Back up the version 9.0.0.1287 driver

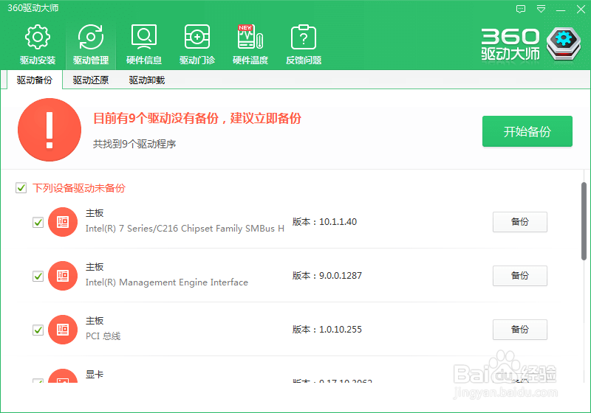520,276
